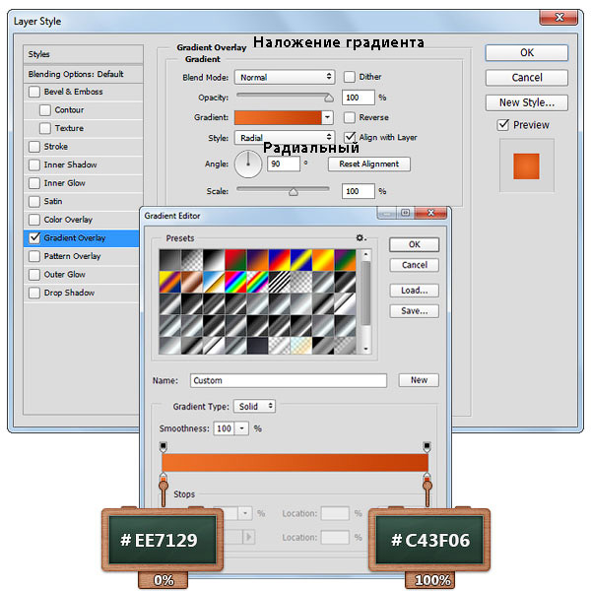Open the gradient presets gear menu
This screenshot has width=591, height=591.
(361, 237)
